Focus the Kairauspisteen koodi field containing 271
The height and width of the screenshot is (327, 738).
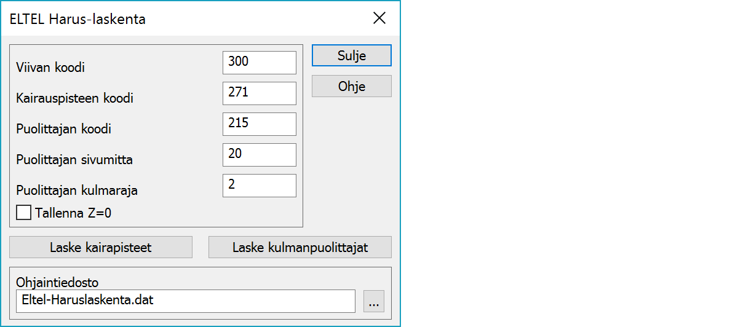(x=259, y=93)
